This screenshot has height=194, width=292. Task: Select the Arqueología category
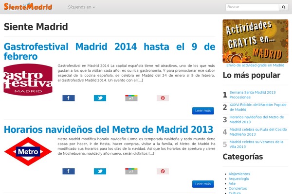[x=238, y=178]
